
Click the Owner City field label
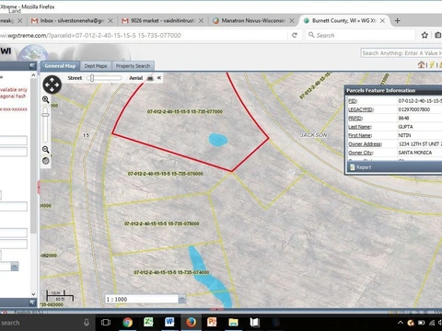pyautogui.click(x=361, y=153)
